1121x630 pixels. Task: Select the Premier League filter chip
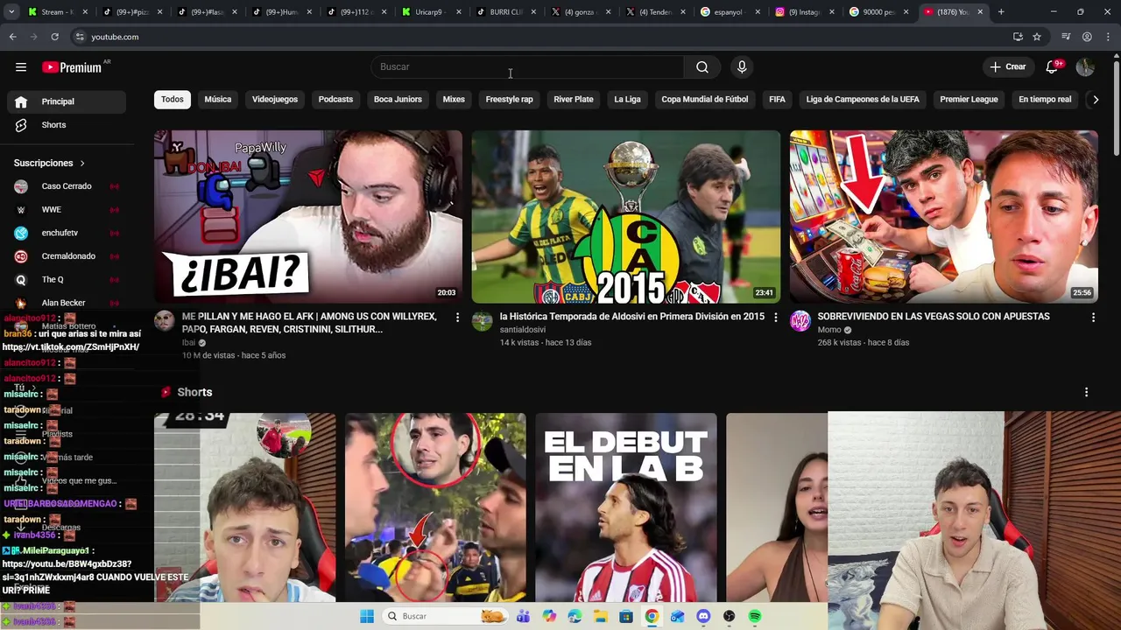(969, 100)
